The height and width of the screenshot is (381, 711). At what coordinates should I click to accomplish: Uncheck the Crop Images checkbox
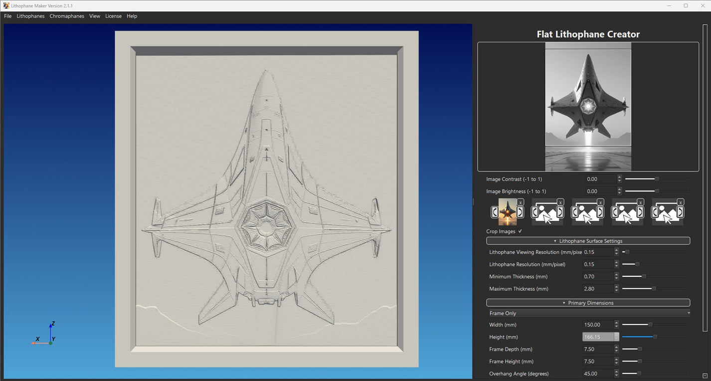point(520,231)
